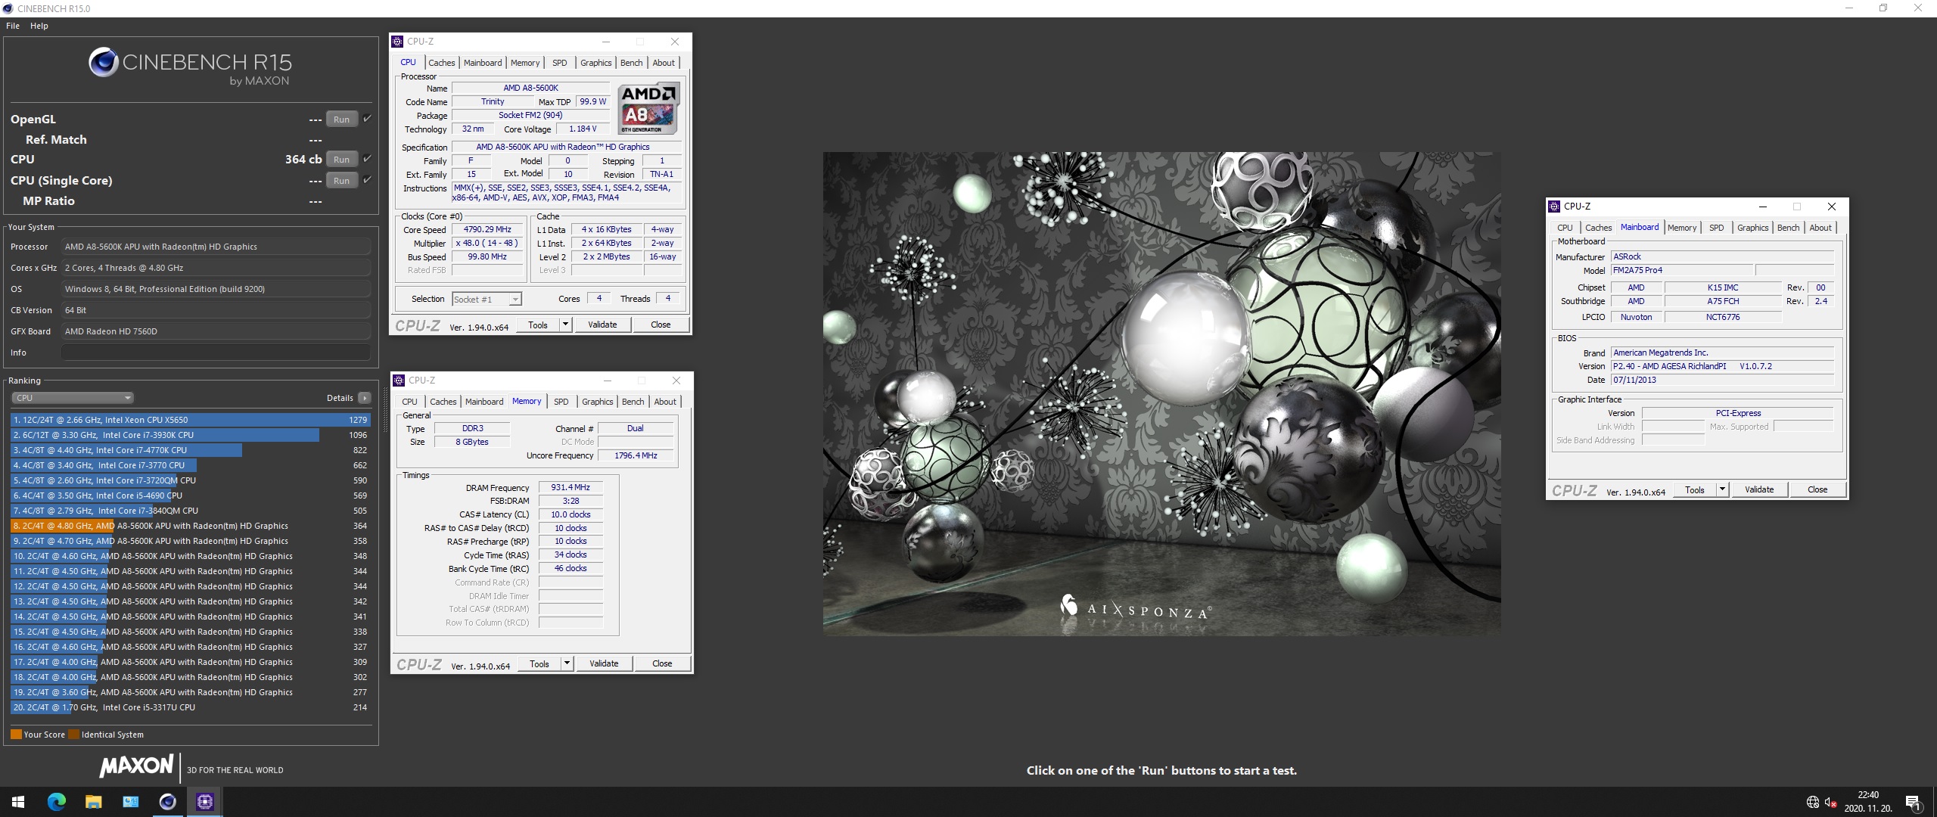Open About tab in Mainboard CPU-Z window
Screen dimensions: 1937x817
coord(1820,228)
